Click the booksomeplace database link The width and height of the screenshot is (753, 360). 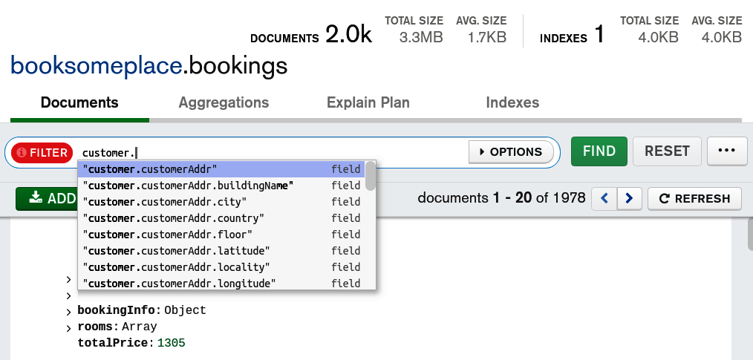(x=97, y=66)
